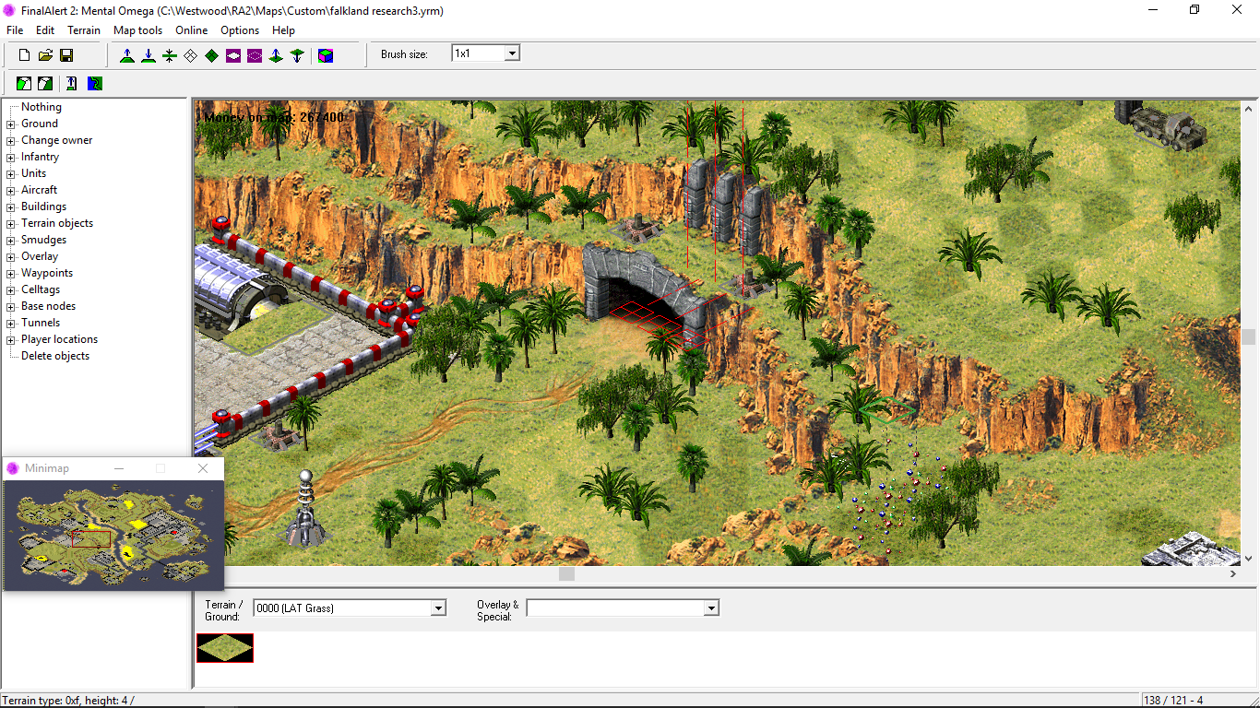Expand the Infantry tree node

(x=11, y=157)
